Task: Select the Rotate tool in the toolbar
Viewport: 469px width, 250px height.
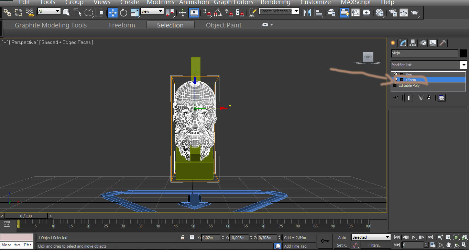Action: (123, 13)
